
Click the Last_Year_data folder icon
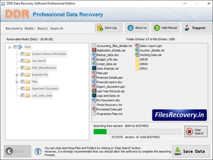[x=27, y=95]
